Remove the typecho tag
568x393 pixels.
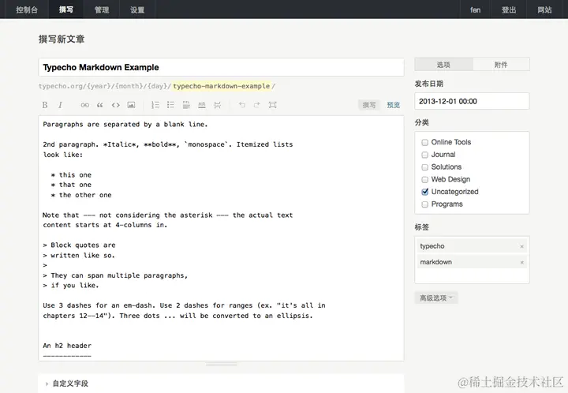pos(521,247)
